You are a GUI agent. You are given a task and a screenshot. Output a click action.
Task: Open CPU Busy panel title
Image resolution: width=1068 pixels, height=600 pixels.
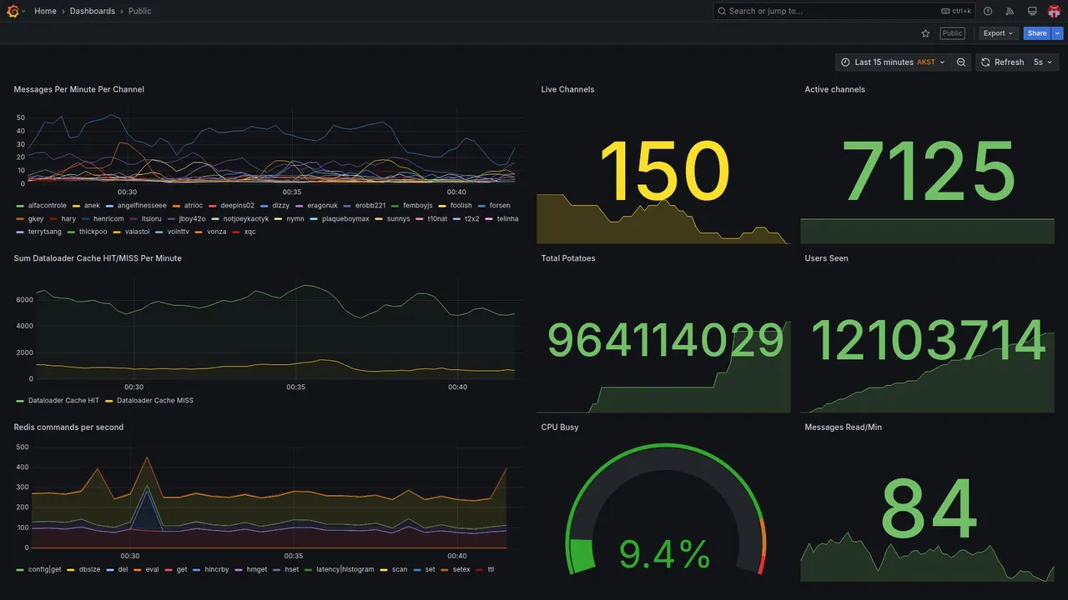(x=560, y=427)
